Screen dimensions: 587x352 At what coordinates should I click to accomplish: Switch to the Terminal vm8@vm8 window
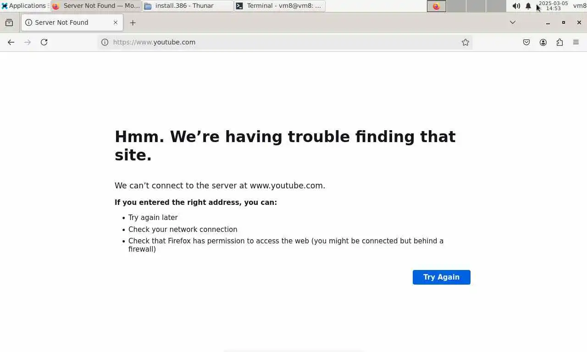[279, 6]
